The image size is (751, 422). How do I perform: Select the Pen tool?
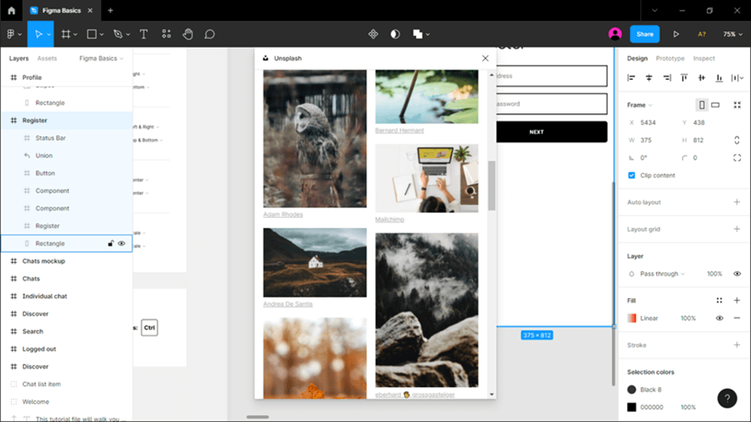(x=117, y=34)
